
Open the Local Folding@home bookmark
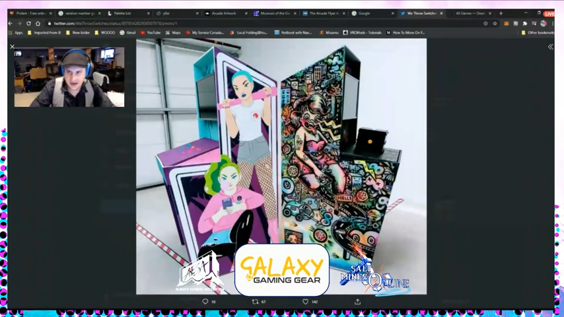pyautogui.click(x=249, y=33)
